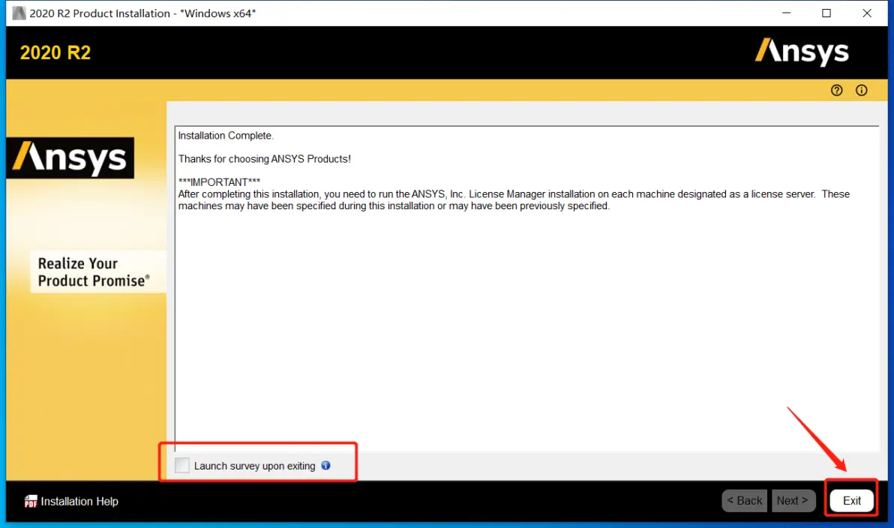The height and width of the screenshot is (528, 894).
Task: Click the '***IMPORTANT***' line
Action: (x=219, y=182)
